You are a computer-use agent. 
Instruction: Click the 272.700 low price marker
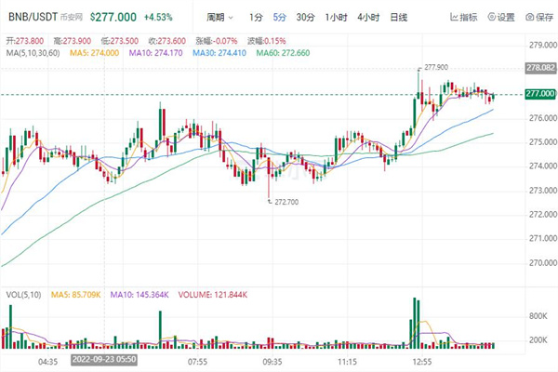(x=287, y=200)
